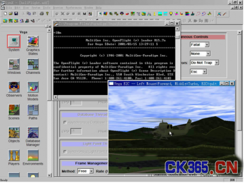Screen dimensions: 244x183
Task: Open the Graphics States panel icon
Action: (x=33, y=41)
